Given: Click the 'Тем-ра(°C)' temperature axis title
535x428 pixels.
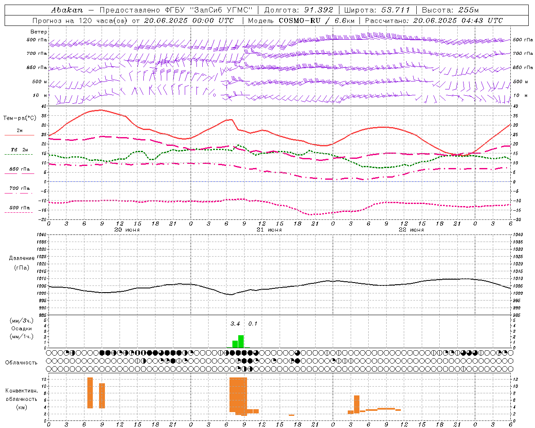Looking at the screenshot, I should (20, 118).
